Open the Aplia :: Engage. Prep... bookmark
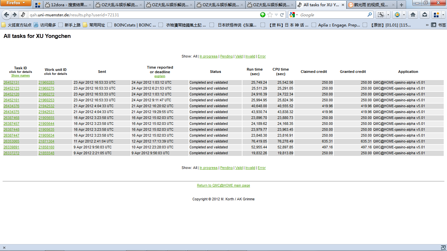The height and width of the screenshot is (251, 447). pos(336,25)
